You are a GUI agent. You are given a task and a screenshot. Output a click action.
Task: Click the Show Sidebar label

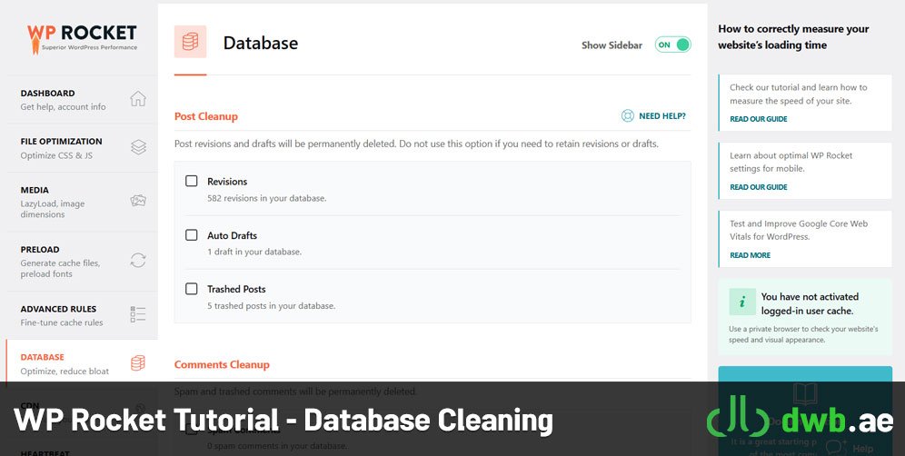pyautogui.click(x=612, y=45)
